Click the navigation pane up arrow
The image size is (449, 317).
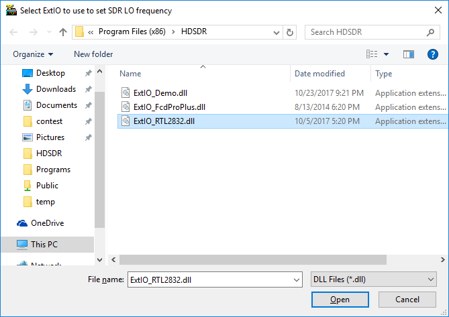[x=99, y=71]
